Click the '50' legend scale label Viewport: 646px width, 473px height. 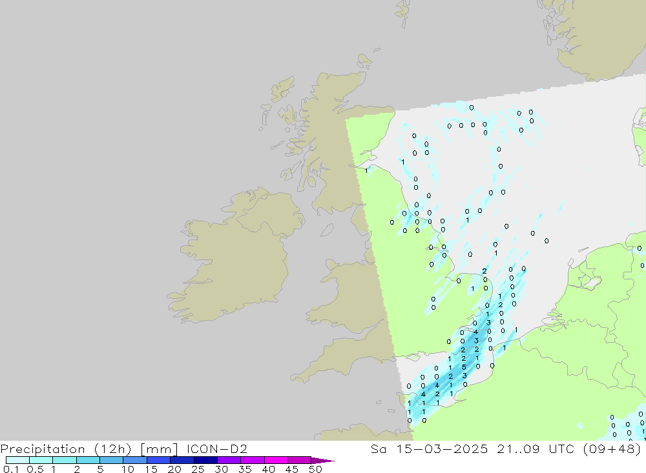click(315, 469)
